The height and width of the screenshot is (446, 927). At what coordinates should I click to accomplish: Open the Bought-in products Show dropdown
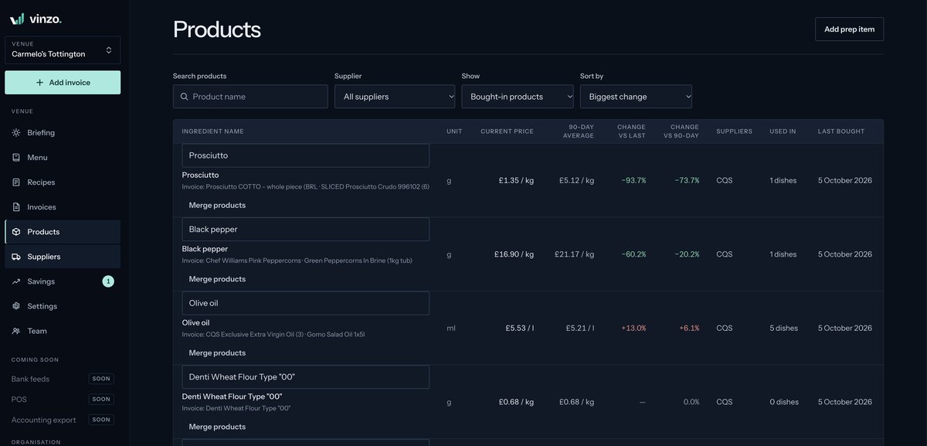[x=518, y=97]
